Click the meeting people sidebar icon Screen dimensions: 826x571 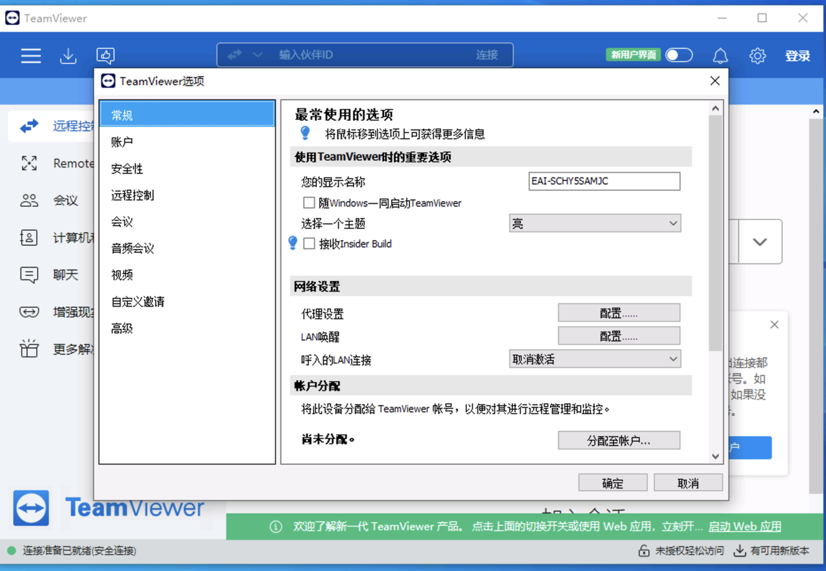click(x=29, y=200)
